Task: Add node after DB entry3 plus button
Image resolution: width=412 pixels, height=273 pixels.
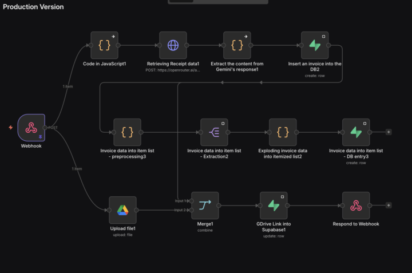Action: 389,132
